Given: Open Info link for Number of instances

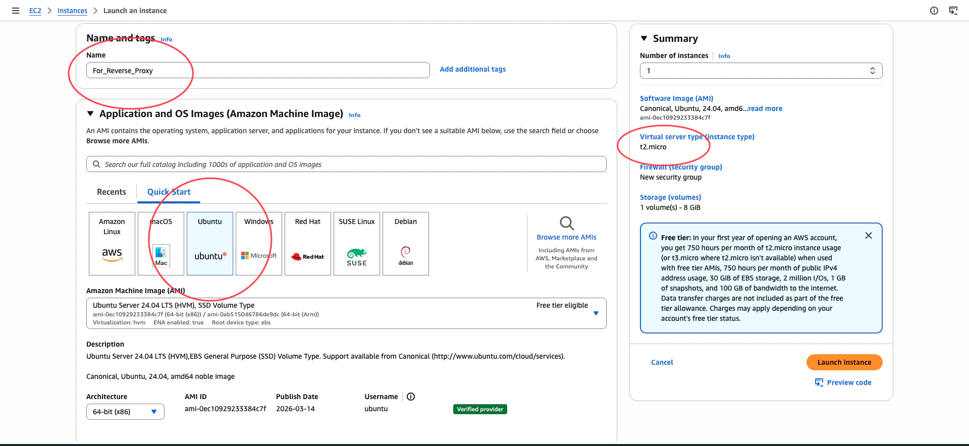Looking at the screenshot, I should coord(724,56).
